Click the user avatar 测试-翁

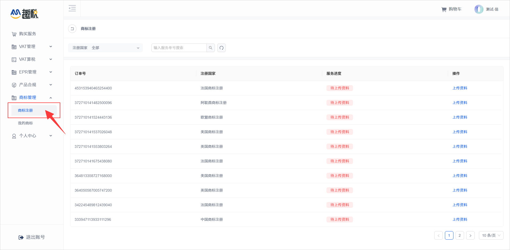point(479,9)
